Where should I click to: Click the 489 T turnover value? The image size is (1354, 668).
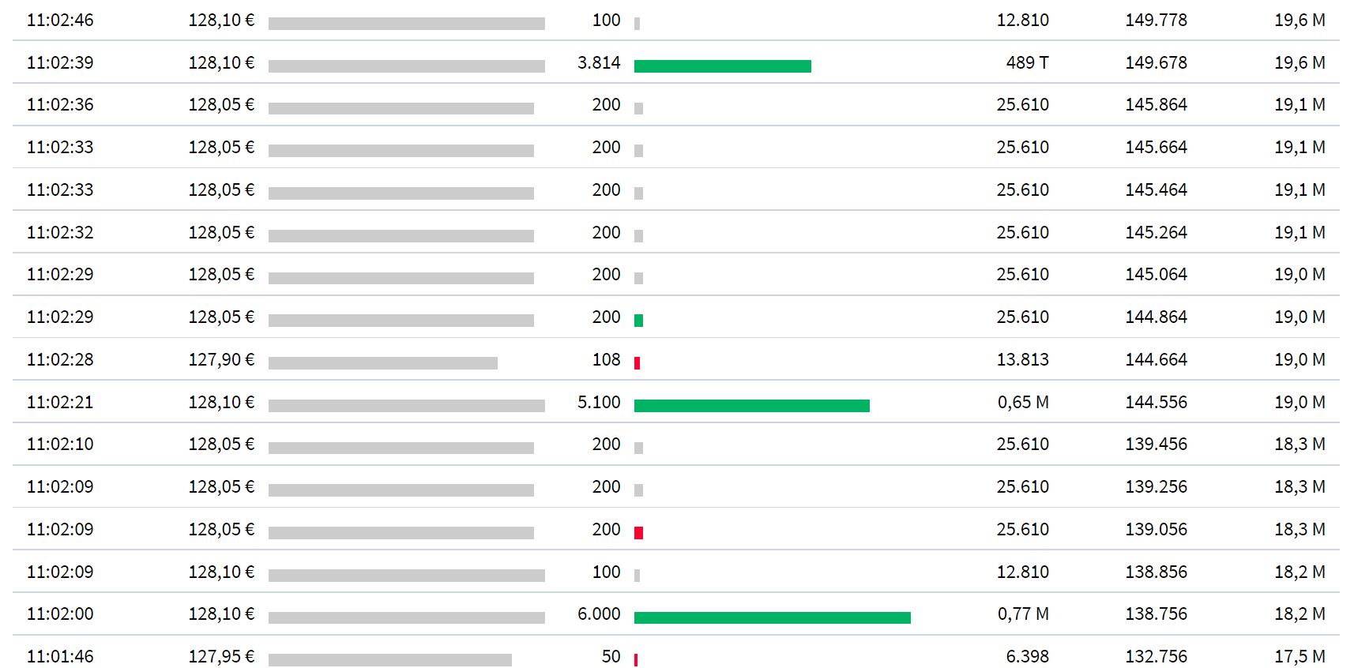tap(1027, 62)
